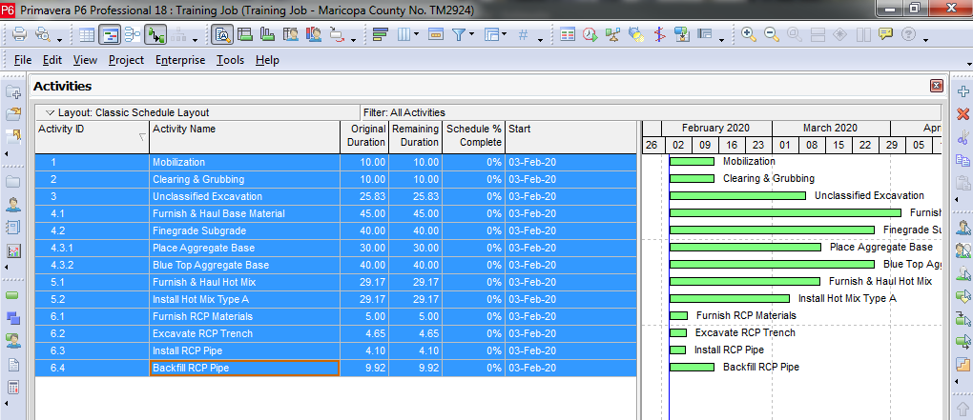
Task: Click the Print icon in toolbar
Action: click(20, 35)
